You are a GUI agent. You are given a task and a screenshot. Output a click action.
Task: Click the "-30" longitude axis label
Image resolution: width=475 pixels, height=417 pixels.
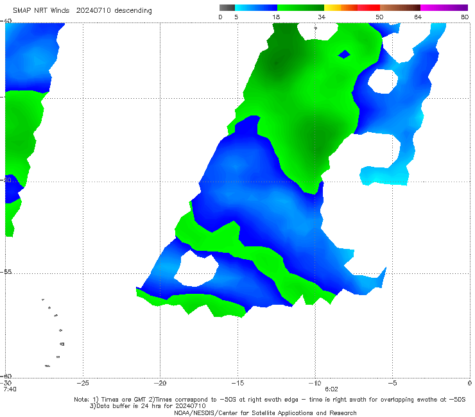click(6, 383)
